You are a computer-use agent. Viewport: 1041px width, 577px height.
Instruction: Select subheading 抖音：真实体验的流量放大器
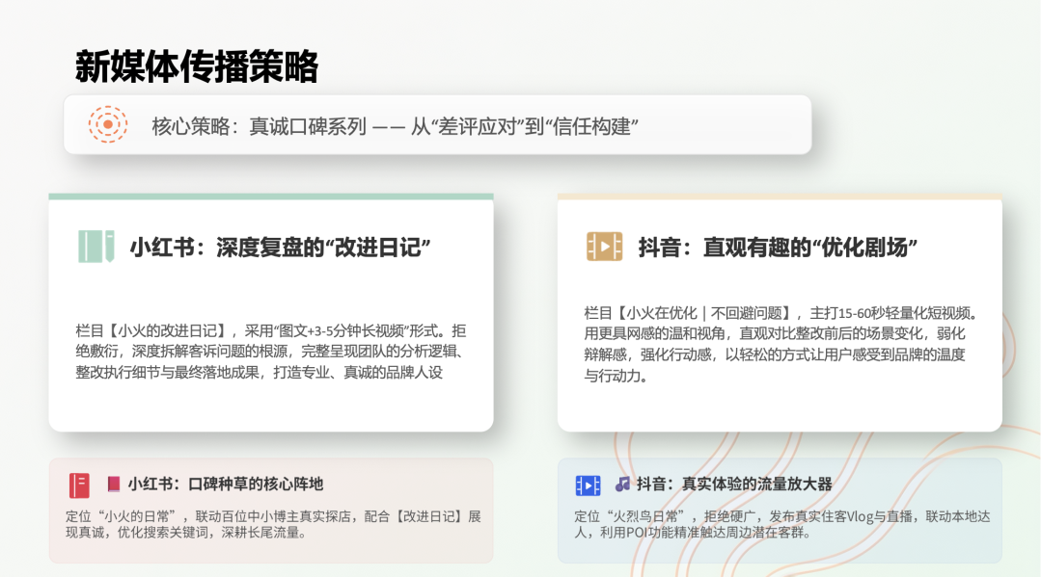click(734, 485)
